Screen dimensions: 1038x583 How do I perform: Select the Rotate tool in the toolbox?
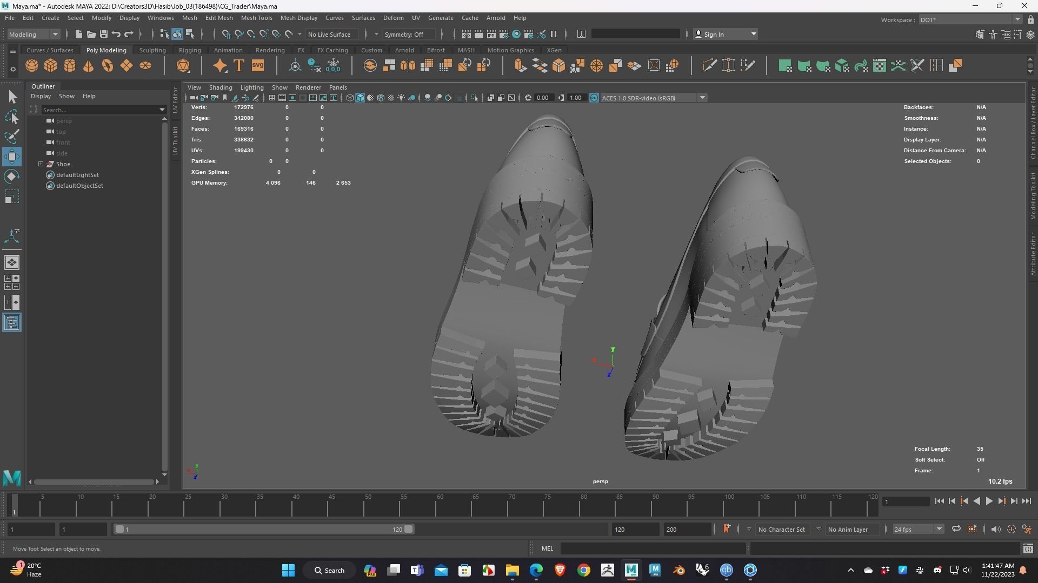point(12,177)
